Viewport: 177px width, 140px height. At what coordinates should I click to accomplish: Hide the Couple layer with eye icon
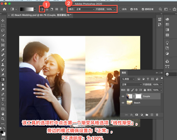(x=123, y=96)
